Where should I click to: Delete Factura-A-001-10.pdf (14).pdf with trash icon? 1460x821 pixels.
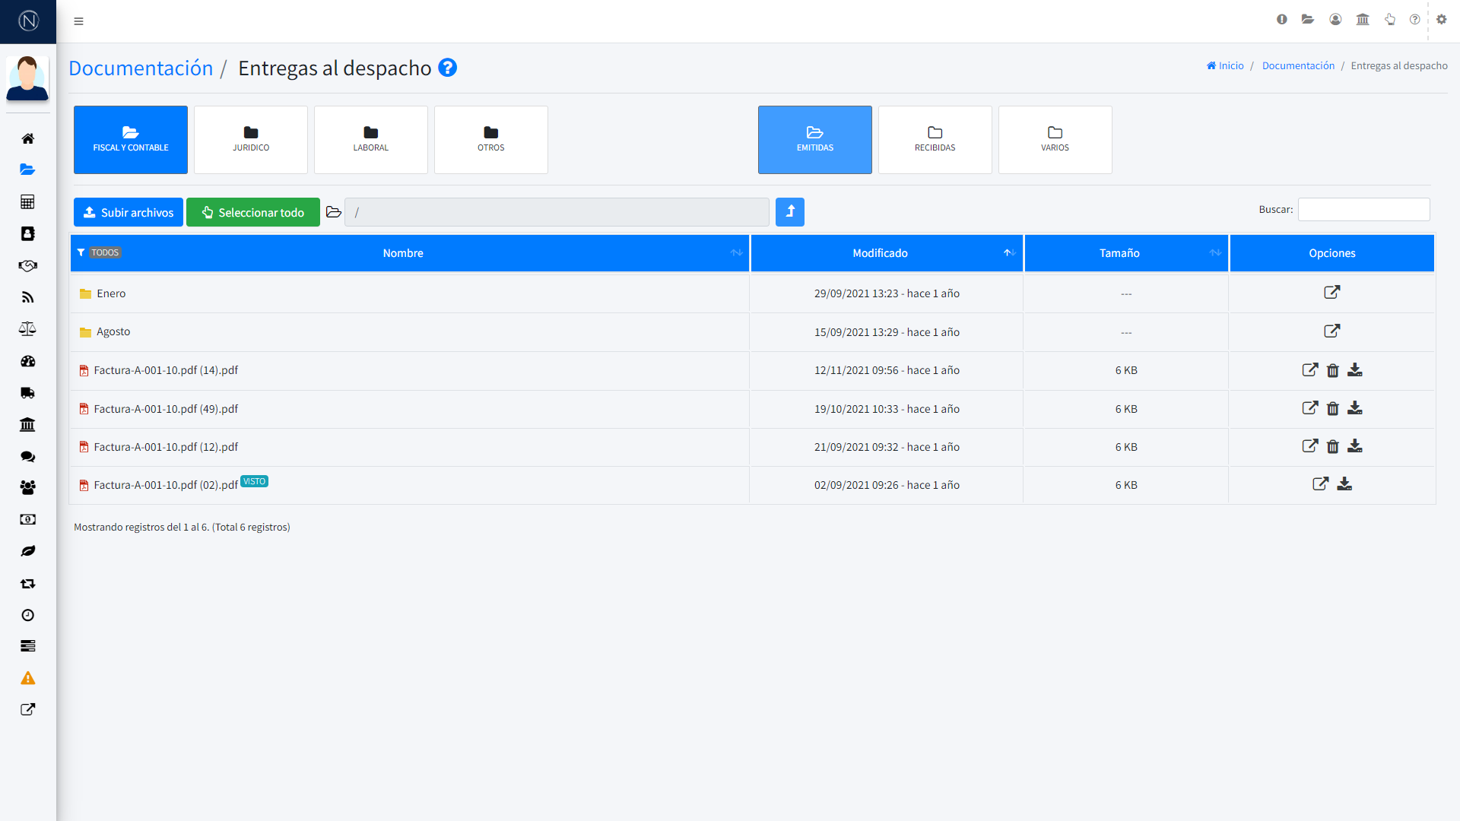(1332, 371)
